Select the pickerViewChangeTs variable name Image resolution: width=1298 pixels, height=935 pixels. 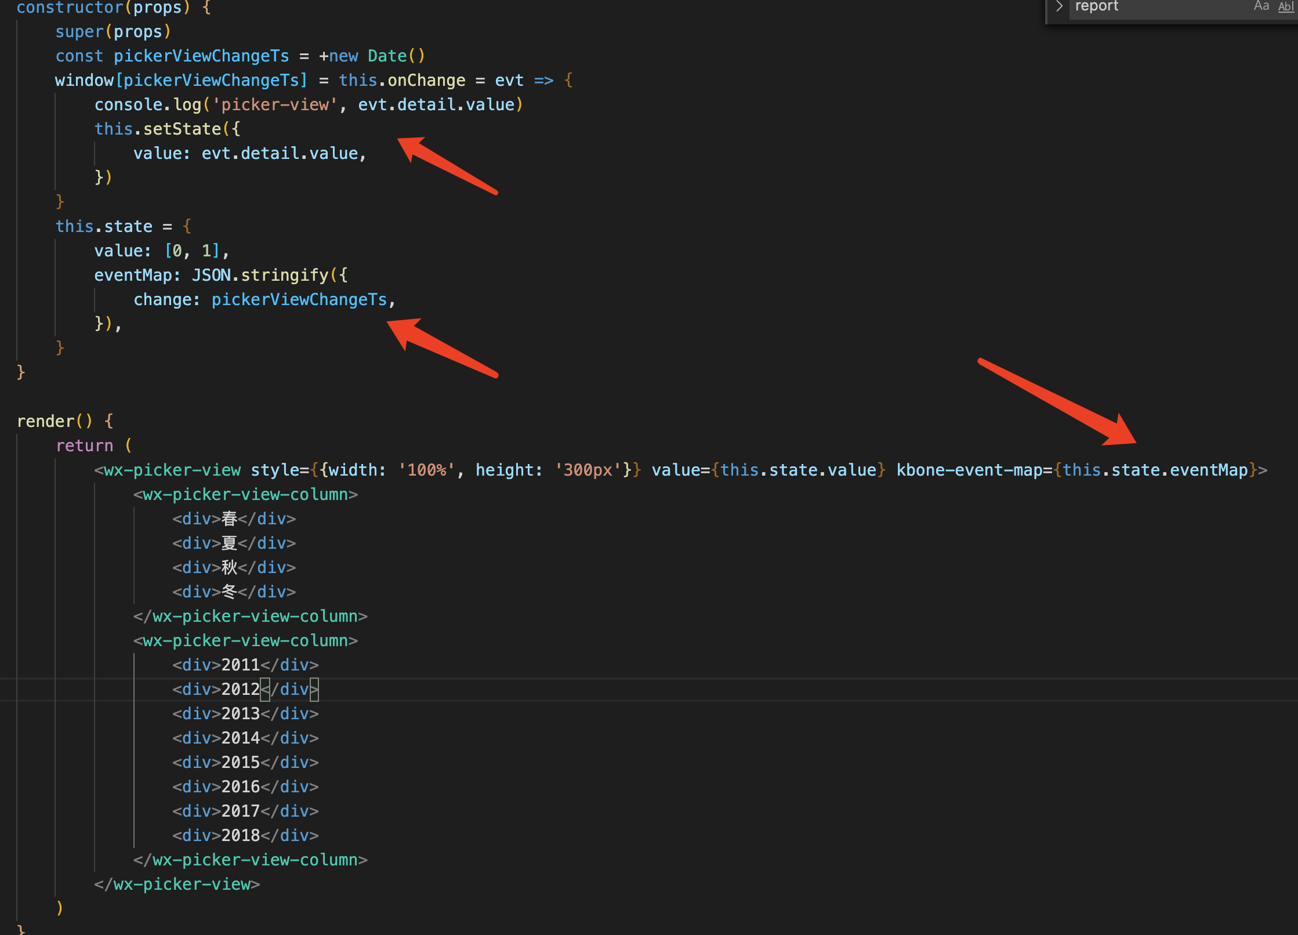201,56
